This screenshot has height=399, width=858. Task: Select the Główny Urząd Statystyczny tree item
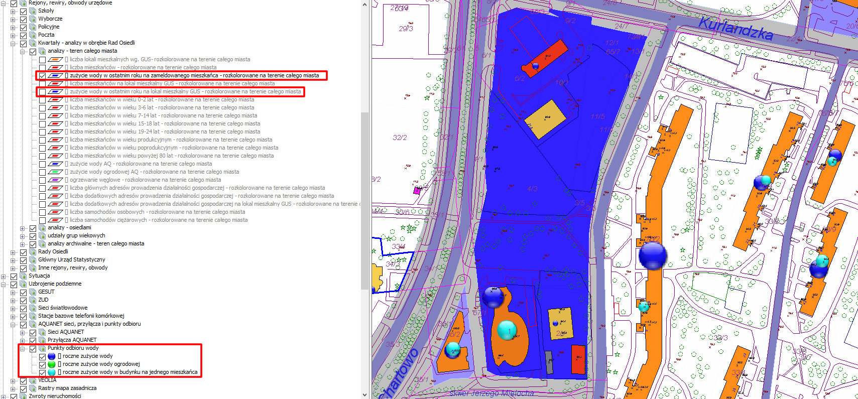(x=71, y=260)
